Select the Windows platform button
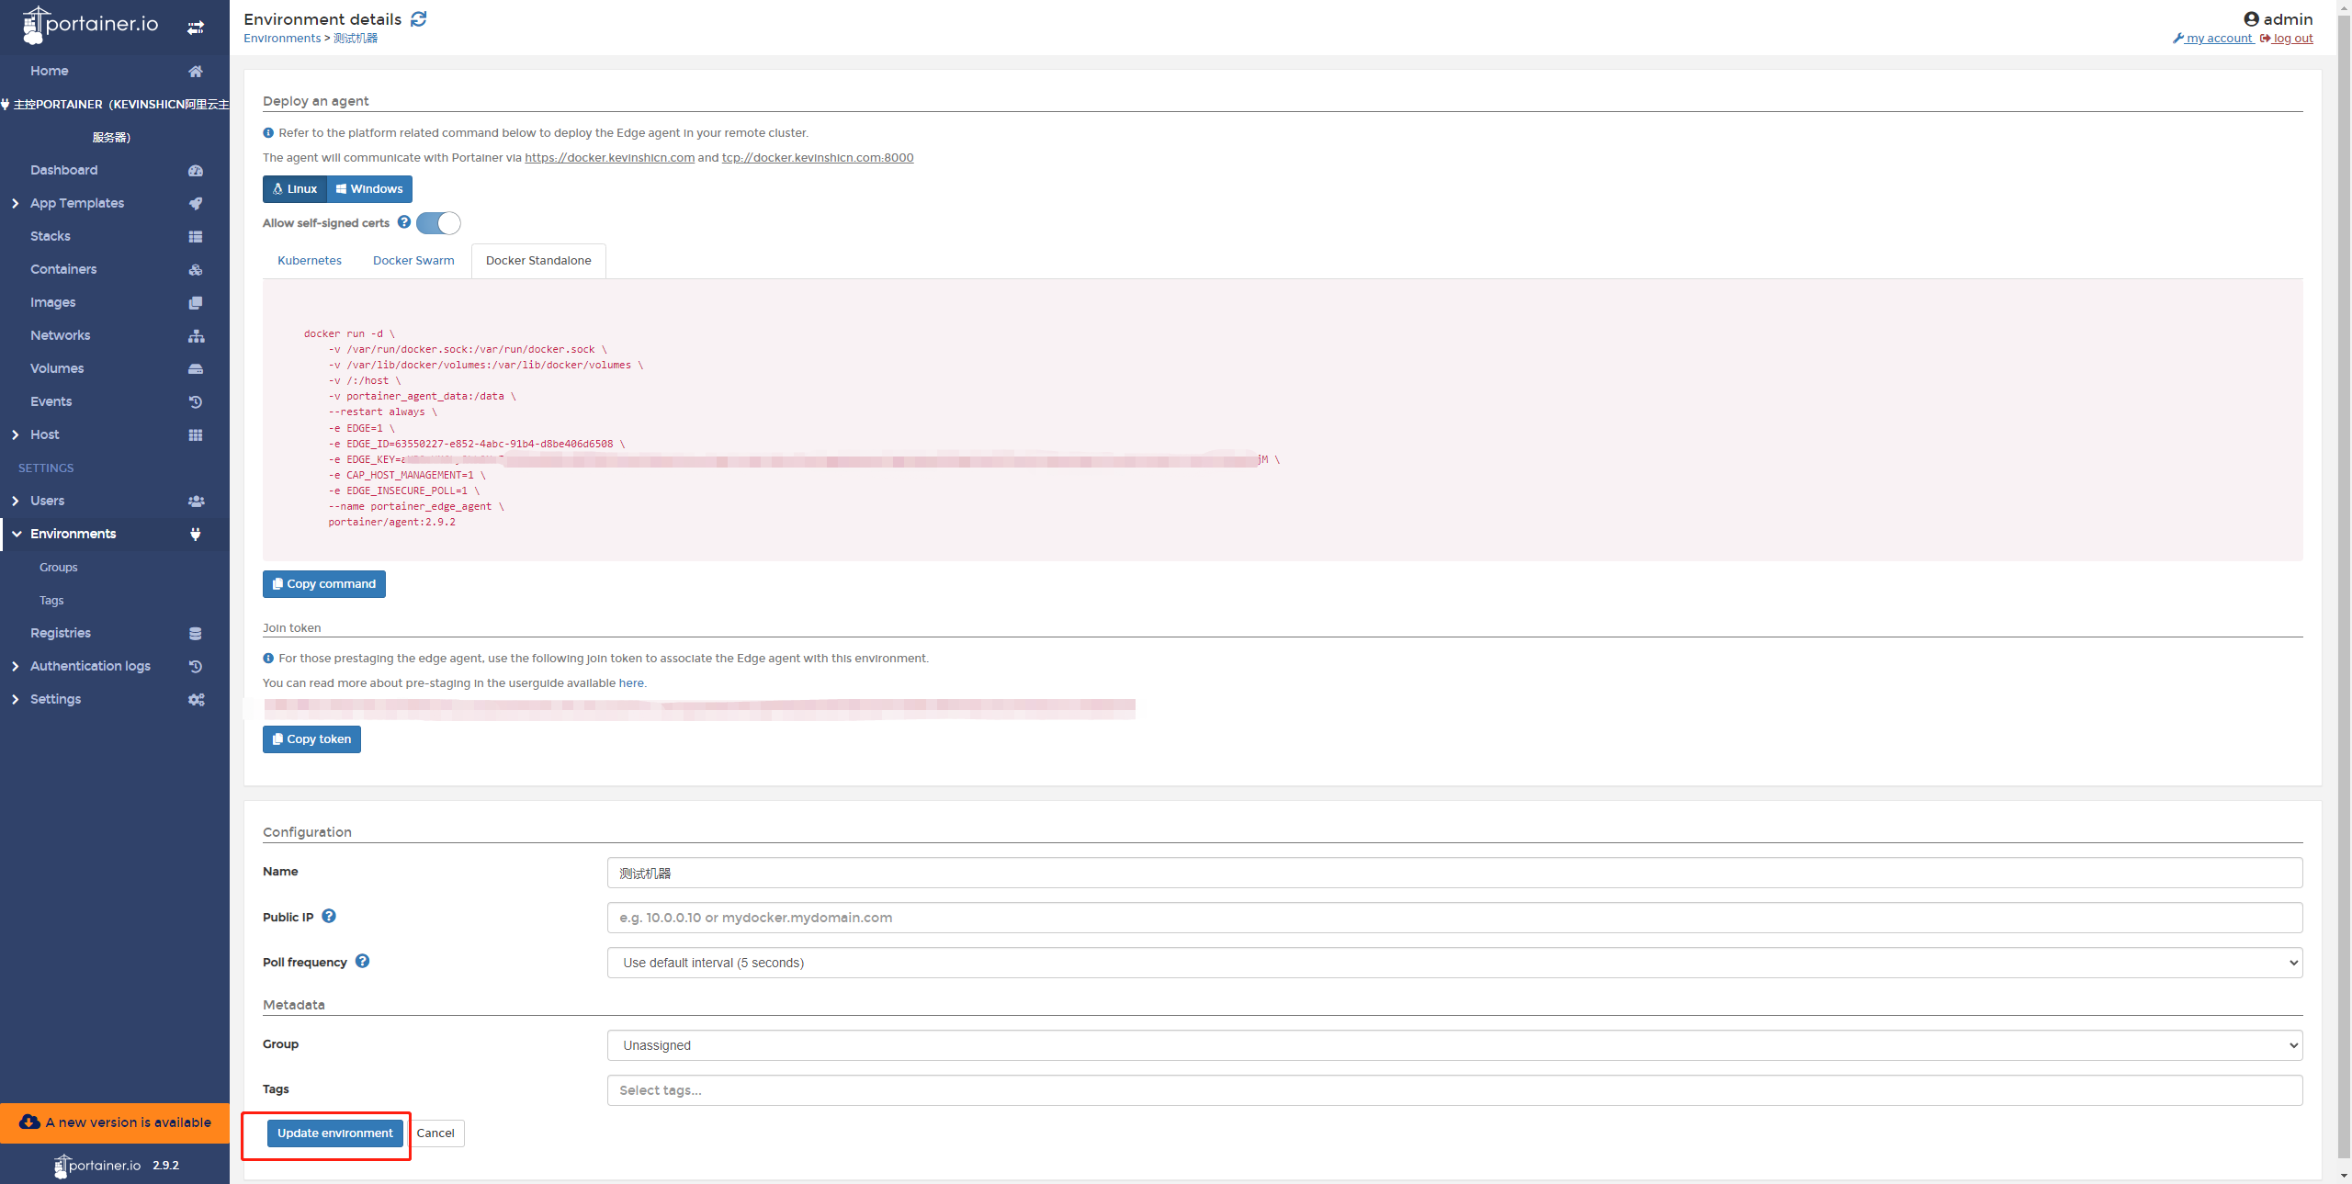The height and width of the screenshot is (1184, 2352). [369, 189]
